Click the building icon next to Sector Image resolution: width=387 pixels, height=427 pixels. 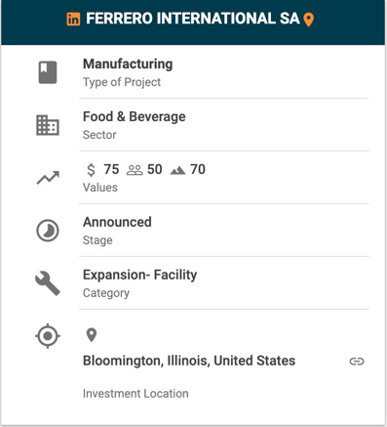48,125
